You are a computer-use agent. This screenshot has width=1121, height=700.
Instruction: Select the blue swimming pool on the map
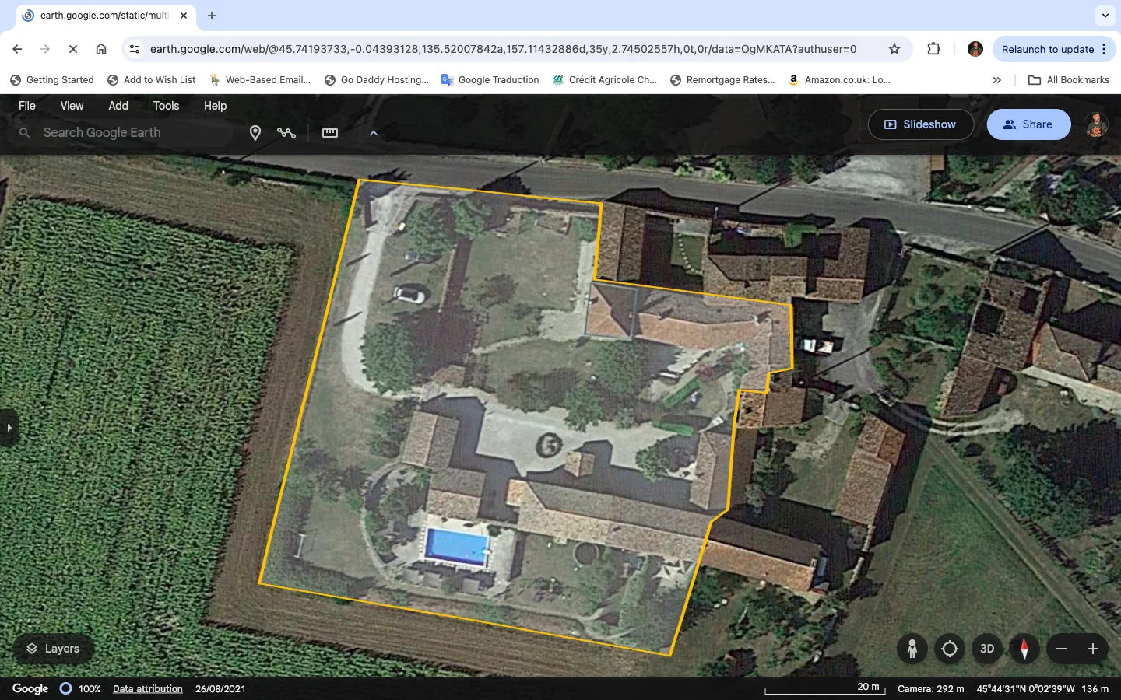(x=455, y=547)
